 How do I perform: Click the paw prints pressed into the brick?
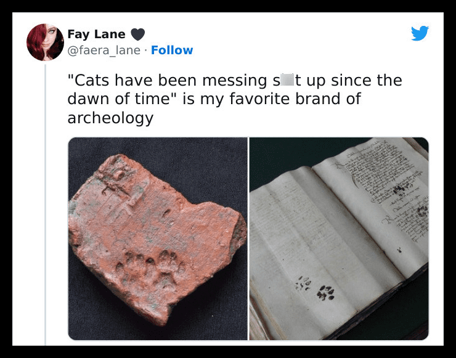[x=150, y=268]
